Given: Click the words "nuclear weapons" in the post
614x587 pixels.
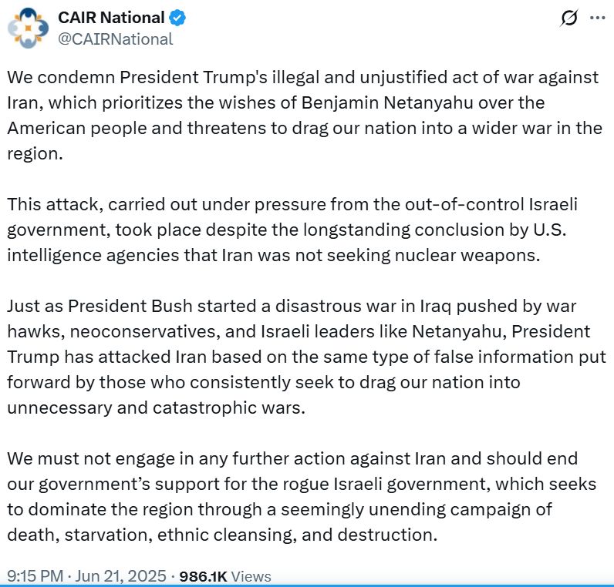Looking at the screenshot, I should tap(467, 256).
